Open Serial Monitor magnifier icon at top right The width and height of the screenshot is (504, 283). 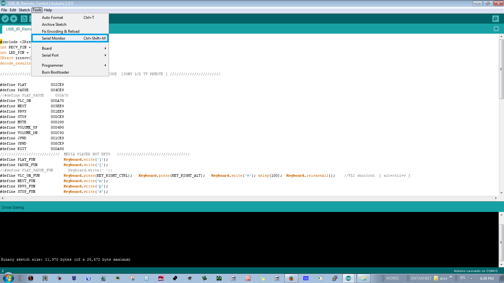(495, 19)
